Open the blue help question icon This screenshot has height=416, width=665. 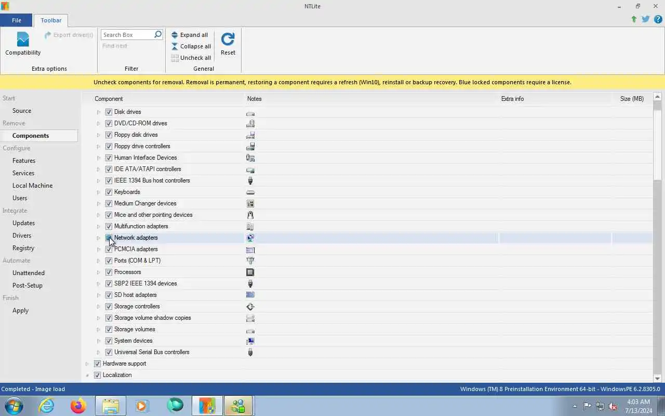coord(658,19)
